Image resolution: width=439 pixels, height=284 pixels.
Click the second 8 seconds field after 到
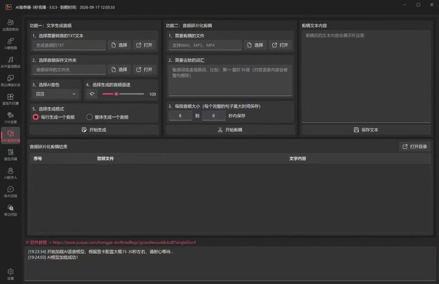[213, 116]
